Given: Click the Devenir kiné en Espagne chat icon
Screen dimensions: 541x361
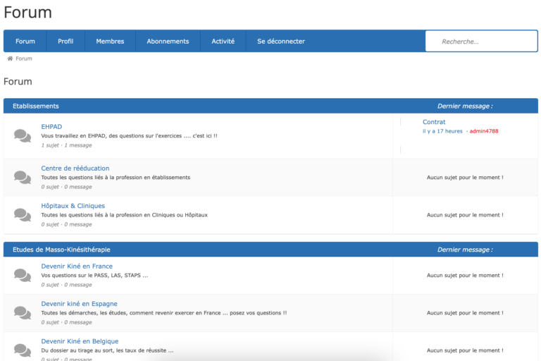Looking at the screenshot, I should pyautogui.click(x=23, y=312).
